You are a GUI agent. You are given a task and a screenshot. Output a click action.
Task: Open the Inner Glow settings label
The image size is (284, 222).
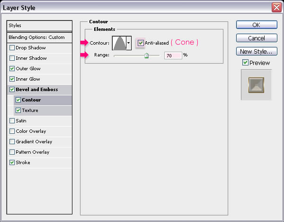click(x=28, y=79)
